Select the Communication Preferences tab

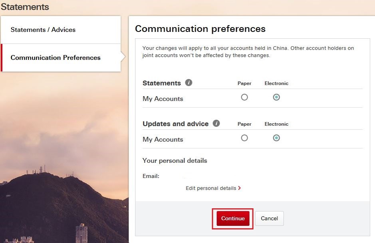(61, 57)
